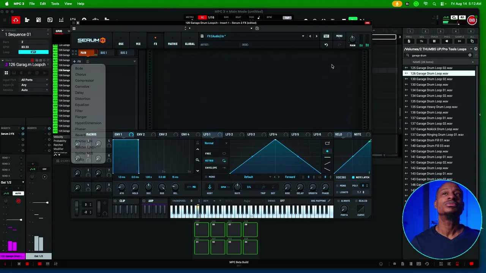The height and width of the screenshot is (273, 486).
Task: Open the Out 1/2 output dropdown
Action: tap(13, 182)
